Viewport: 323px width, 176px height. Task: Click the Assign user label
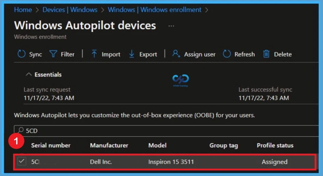(x=200, y=54)
